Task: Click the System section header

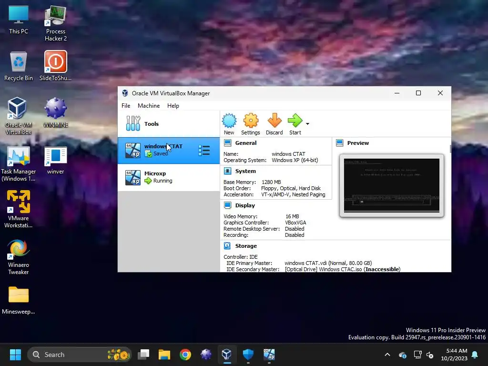Action: click(245, 171)
